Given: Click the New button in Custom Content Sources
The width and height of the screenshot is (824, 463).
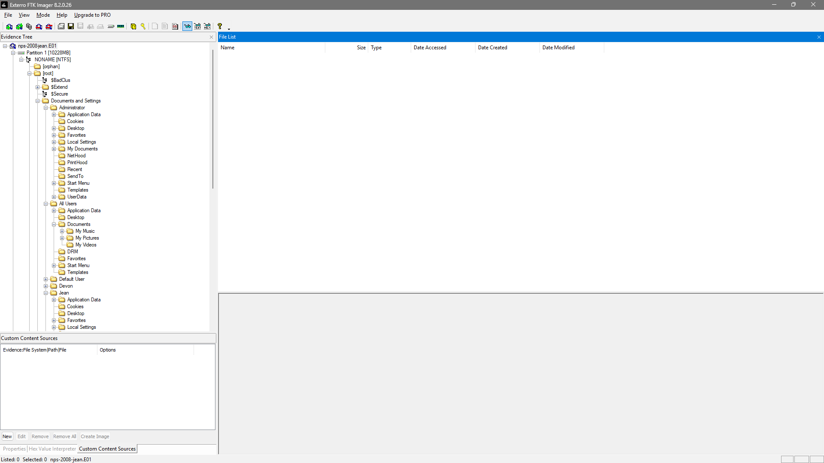Looking at the screenshot, I should (x=7, y=436).
